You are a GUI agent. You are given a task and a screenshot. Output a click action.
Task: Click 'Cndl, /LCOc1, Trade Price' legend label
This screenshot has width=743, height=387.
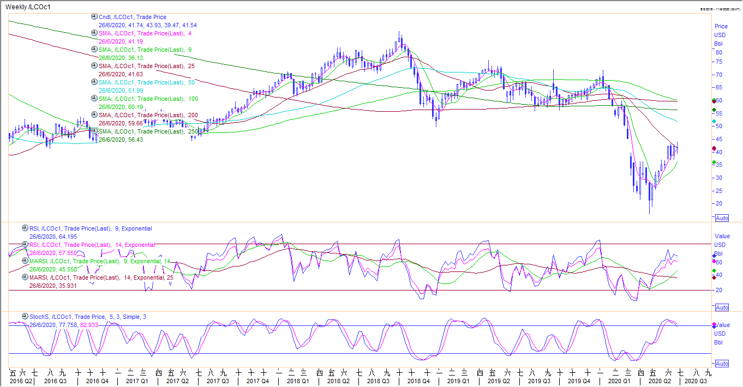tap(133, 17)
